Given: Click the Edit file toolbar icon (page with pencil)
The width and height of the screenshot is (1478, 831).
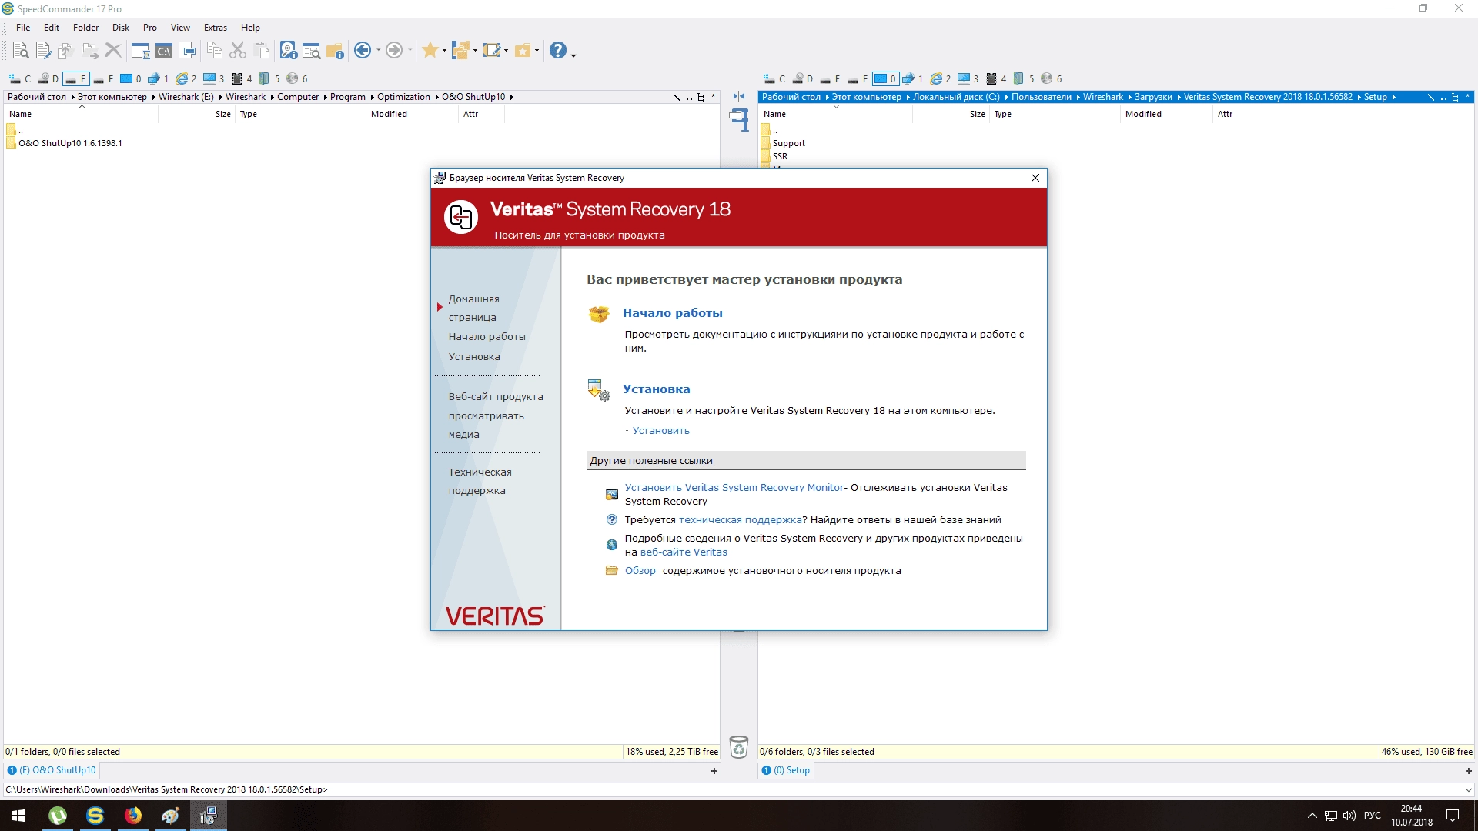Looking at the screenshot, I should pyautogui.click(x=44, y=51).
